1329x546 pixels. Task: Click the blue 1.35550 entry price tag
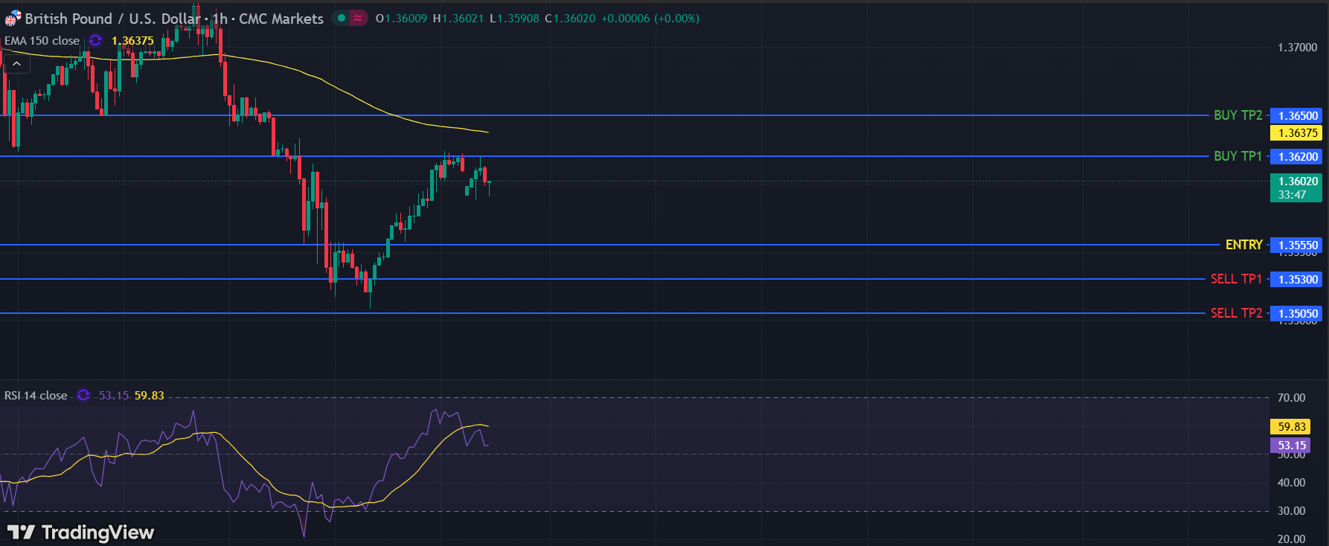[1297, 245]
